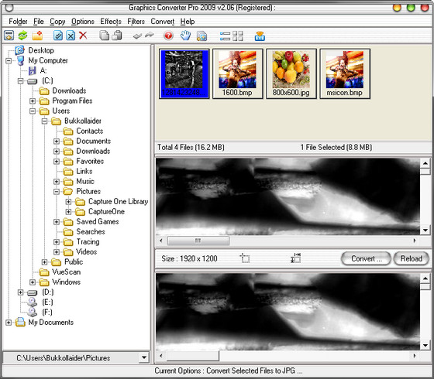This screenshot has width=434, height=379.
Task: Click the green refresh arrows toolbar icon
Action: (x=22, y=36)
